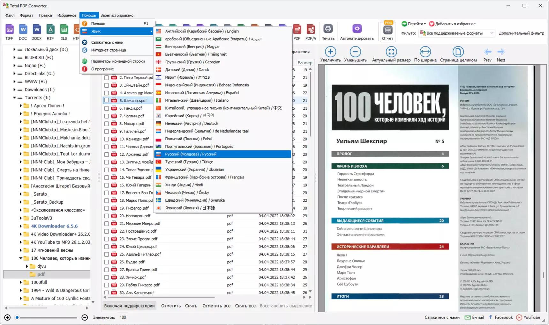Image resolution: width=549 pixels, height=325 pixels.
Task: Open E-mail contact icon in status bar
Action: click(x=468, y=317)
